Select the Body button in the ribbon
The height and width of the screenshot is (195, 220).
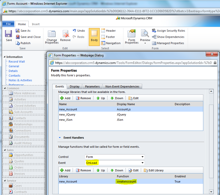tap(94, 34)
